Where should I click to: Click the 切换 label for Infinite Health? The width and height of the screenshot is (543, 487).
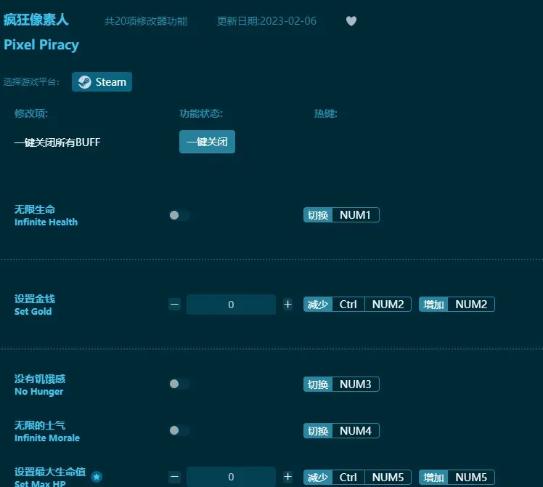tap(318, 215)
